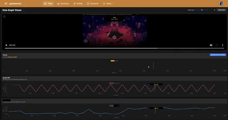Switch to the Sessions tab
228x120 pixels.
(x=93, y=4)
